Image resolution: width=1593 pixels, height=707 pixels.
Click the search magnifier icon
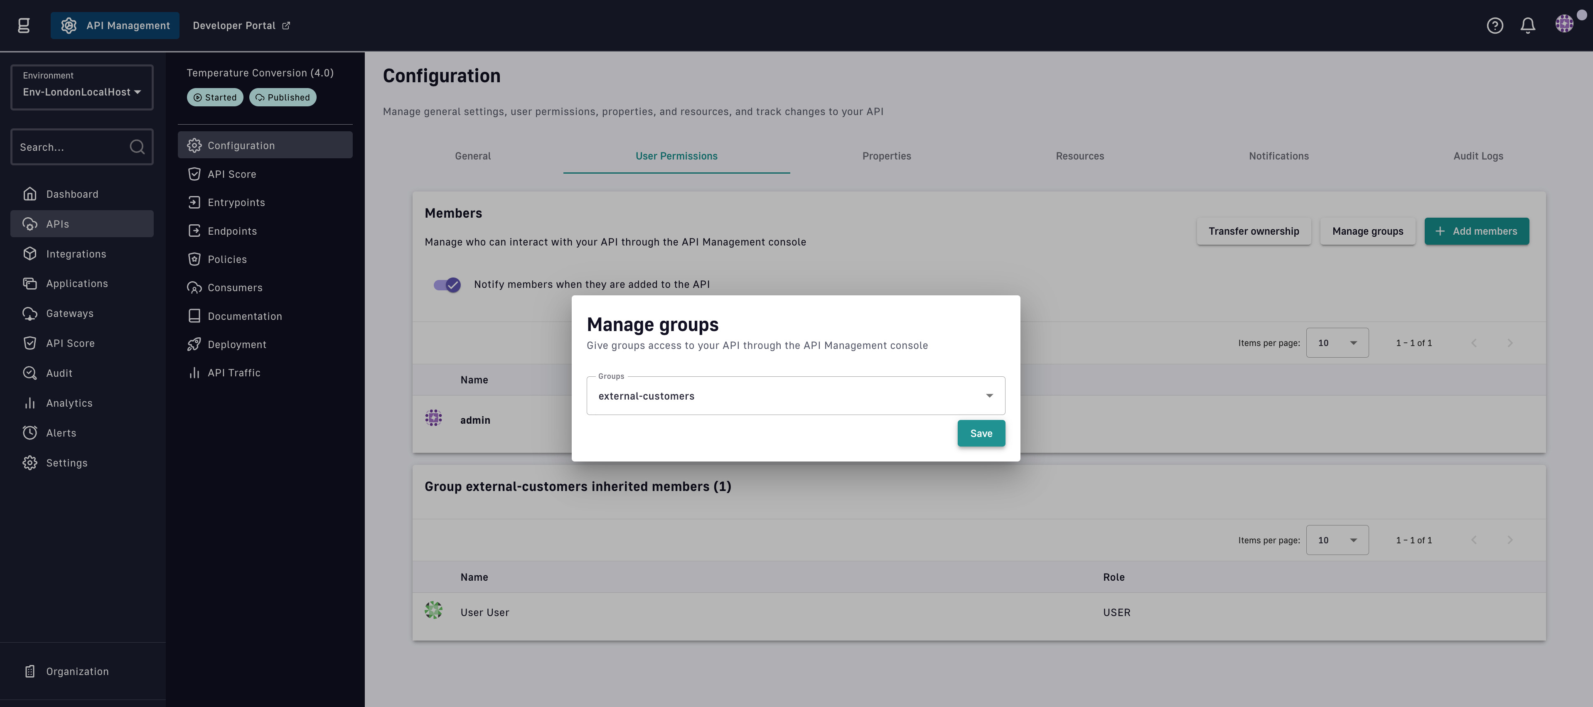(x=137, y=147)
